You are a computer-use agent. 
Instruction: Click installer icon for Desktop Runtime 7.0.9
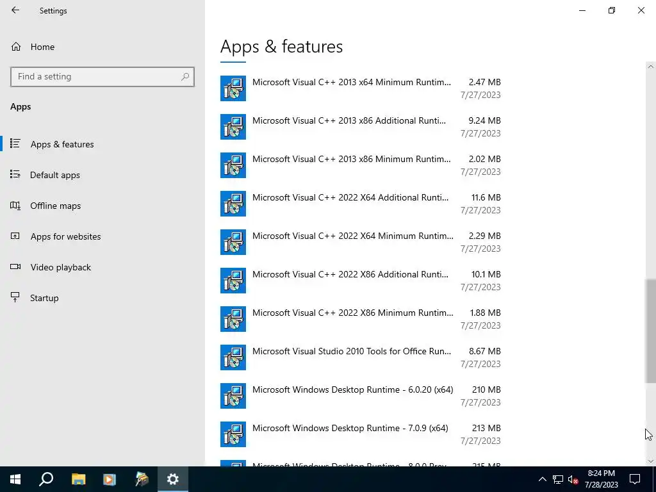pos(233,435)
